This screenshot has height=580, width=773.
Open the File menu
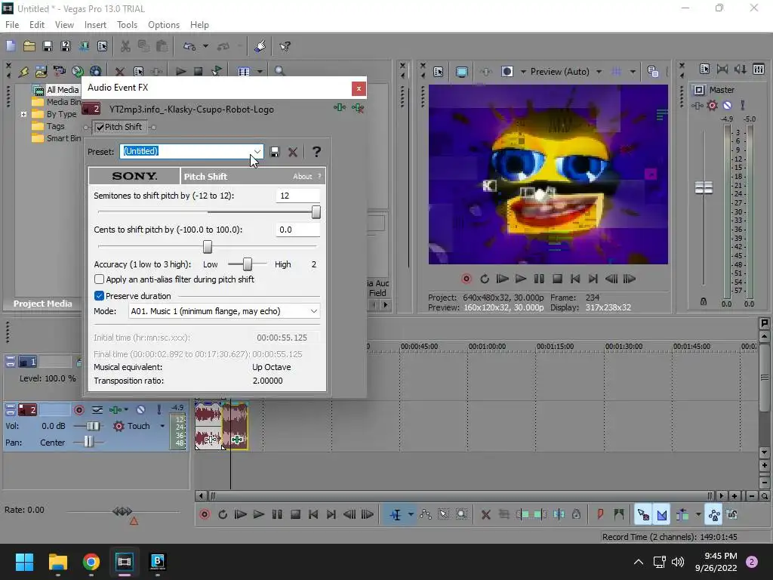coord(12,25)
